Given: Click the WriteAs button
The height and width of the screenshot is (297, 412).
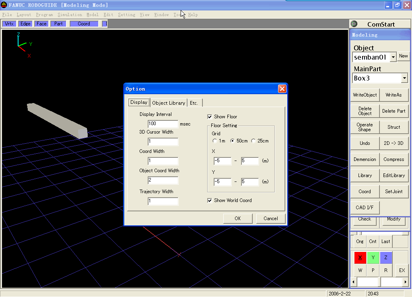Looking at the screenshot, I should (393, 95).
